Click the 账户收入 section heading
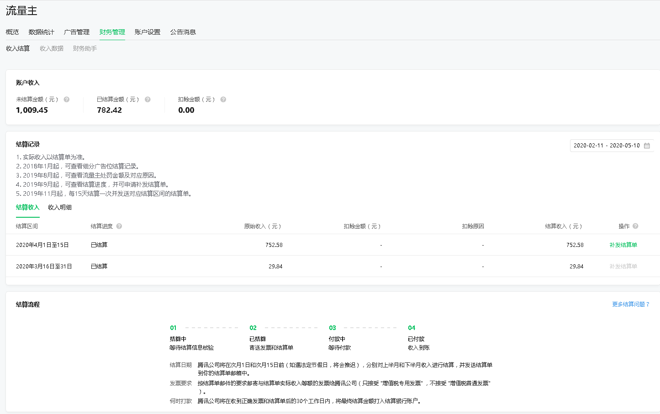Image resolution: width=660 pixels, height=414 pixels. (x=28, y=83)
